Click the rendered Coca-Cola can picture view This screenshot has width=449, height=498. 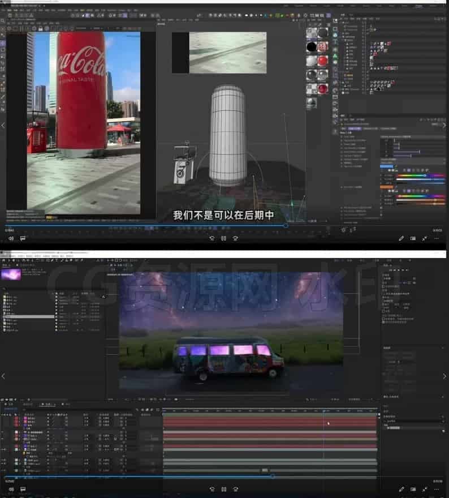click(x=84, y=123)
